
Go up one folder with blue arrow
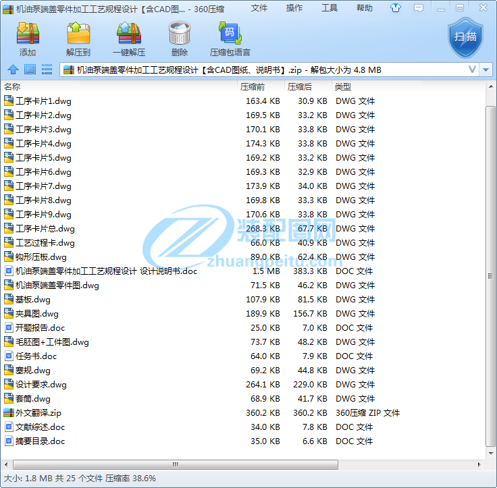pyautogui.click(x=13, y=70)
